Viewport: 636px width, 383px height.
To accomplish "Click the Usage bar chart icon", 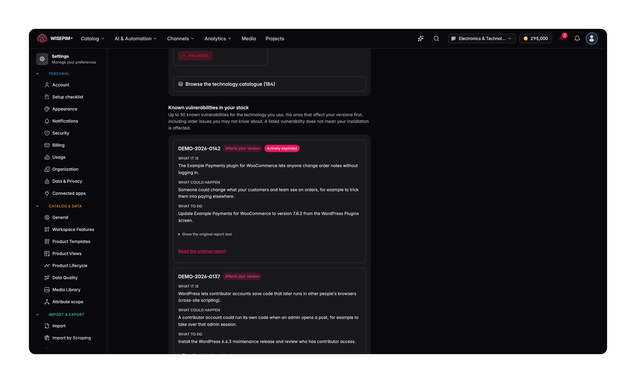I will [47, 157].
